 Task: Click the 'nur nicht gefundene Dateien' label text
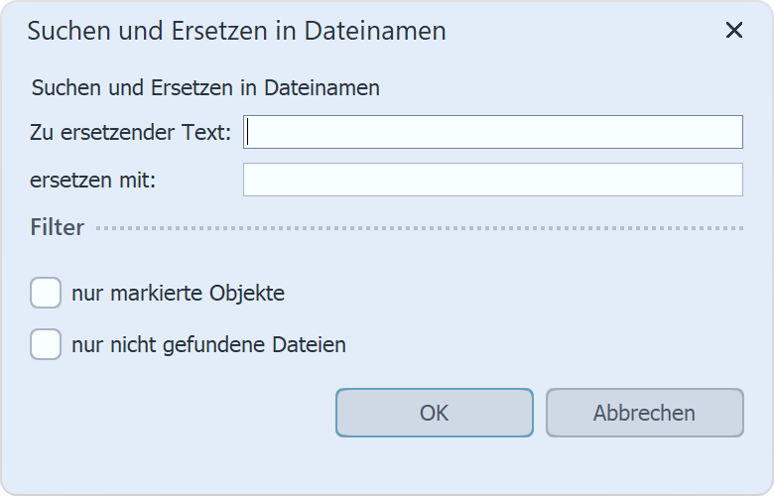tap(208, 345)
